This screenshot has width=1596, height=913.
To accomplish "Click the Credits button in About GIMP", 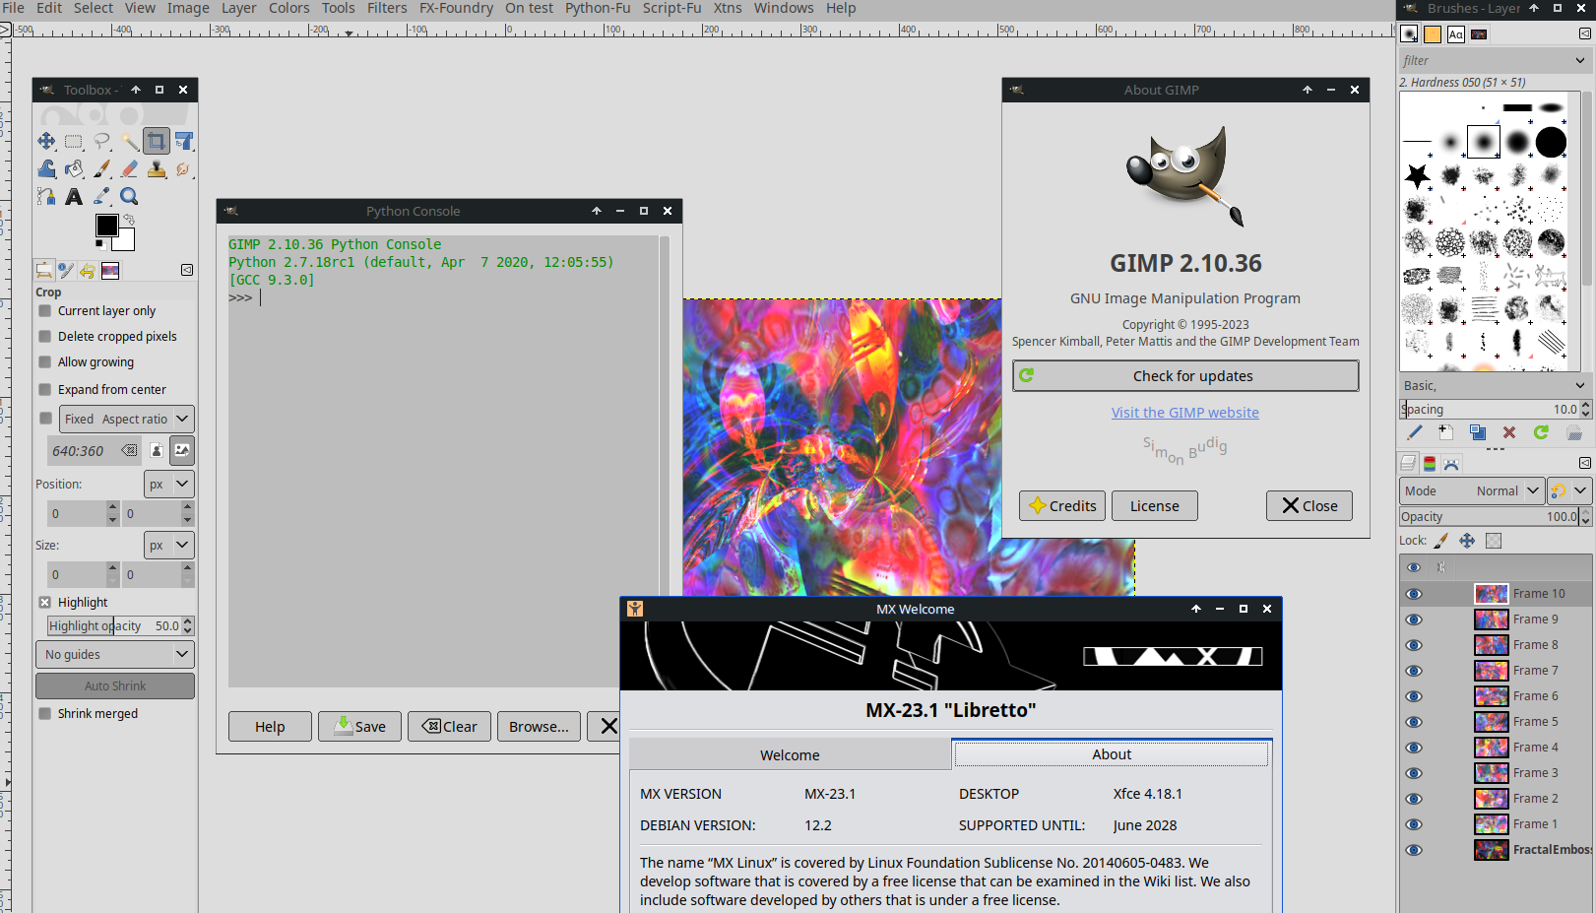I will (1062, 505).
